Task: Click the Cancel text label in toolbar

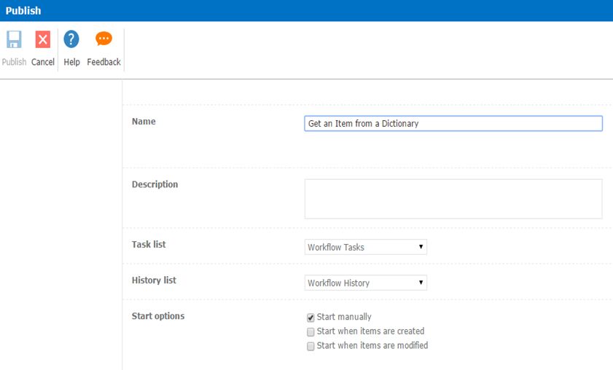Action: click(43, 62)
